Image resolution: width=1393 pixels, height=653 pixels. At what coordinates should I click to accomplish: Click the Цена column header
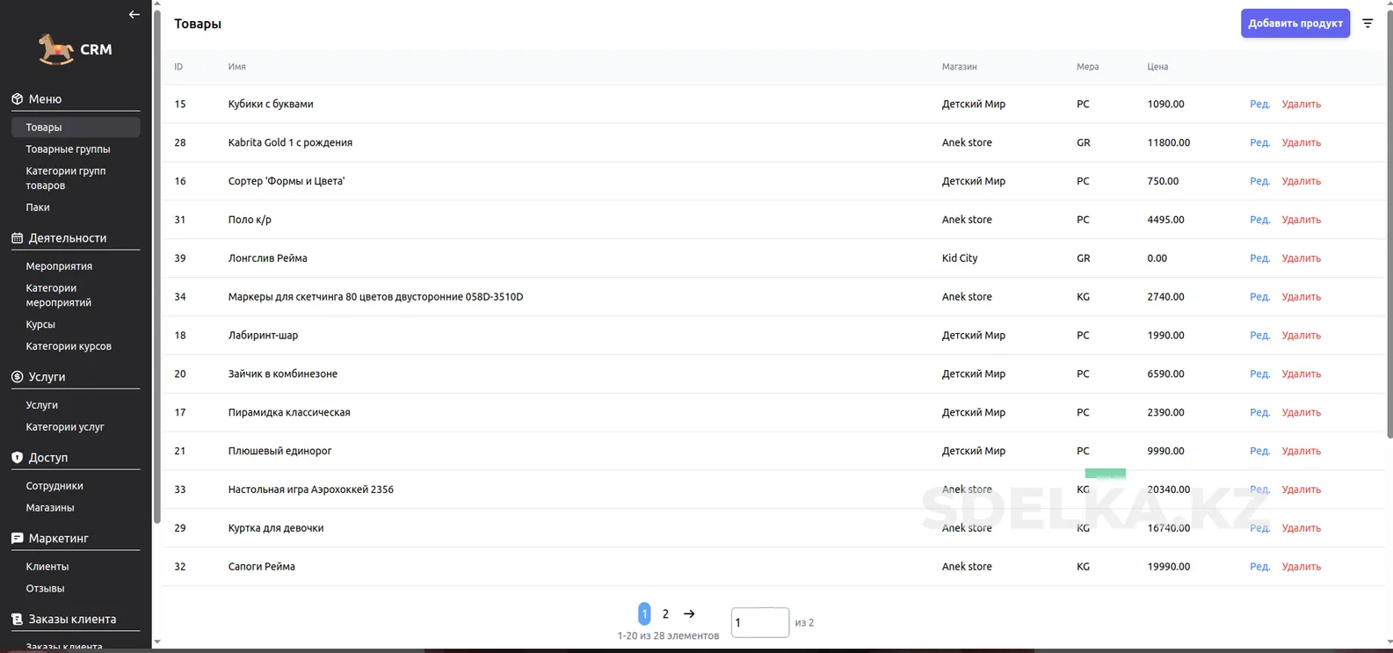(1157, 67)
